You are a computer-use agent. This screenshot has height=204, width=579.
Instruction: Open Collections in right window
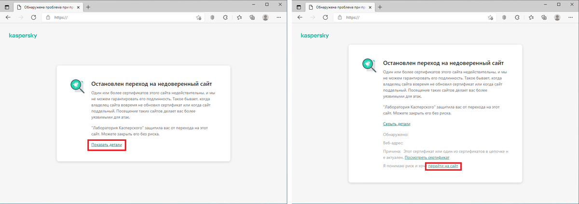(544, 17)
